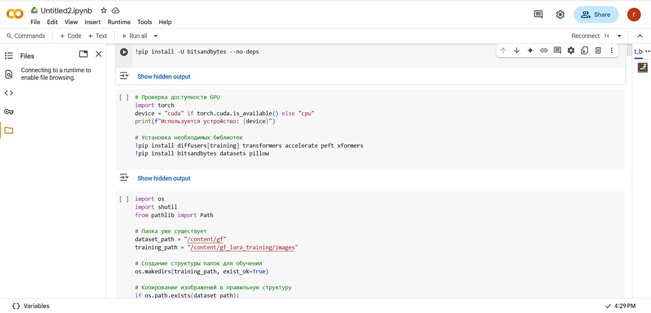The width and height of the screenshot is (651, 313).
Task: Open runtime connection options dropdown
Action: 619,36
